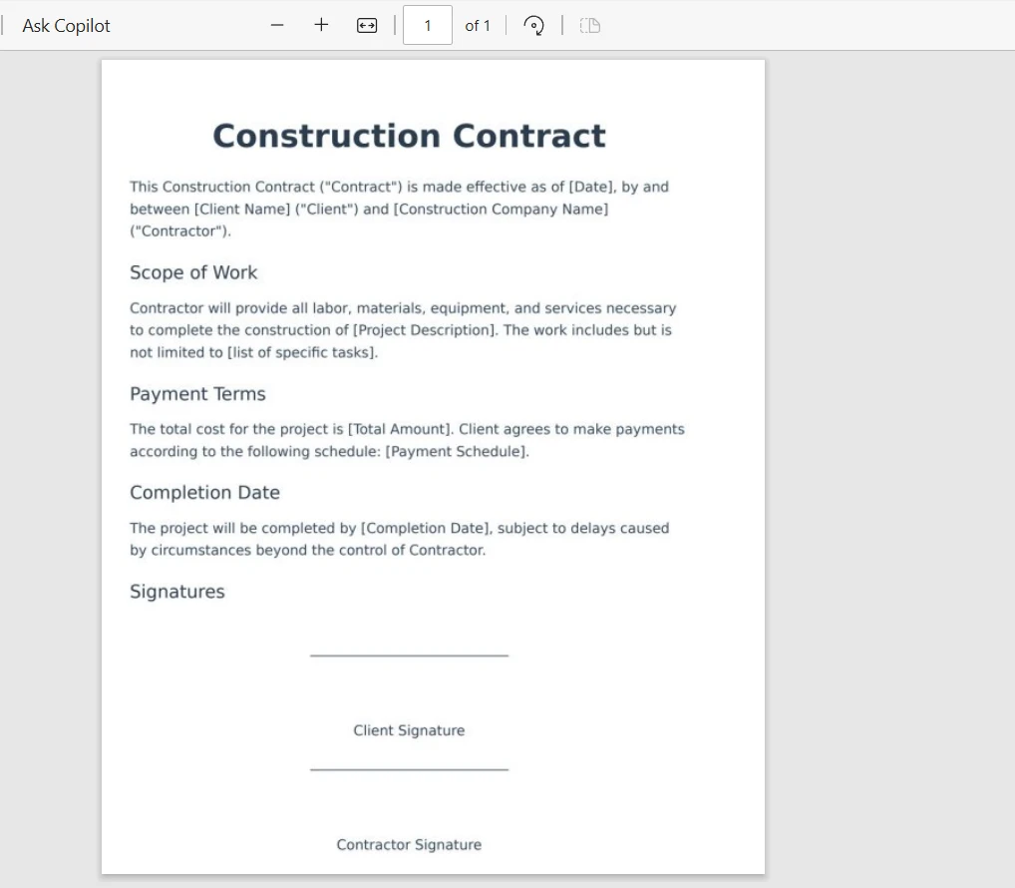Viewport: 1015px width, 888px height.
Task: Click the page number input field
Action: coord(428,26)
